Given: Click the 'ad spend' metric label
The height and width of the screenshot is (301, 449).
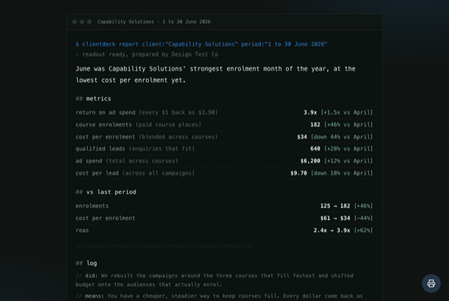Looking at the screenshot, I should tap(89, 161).
